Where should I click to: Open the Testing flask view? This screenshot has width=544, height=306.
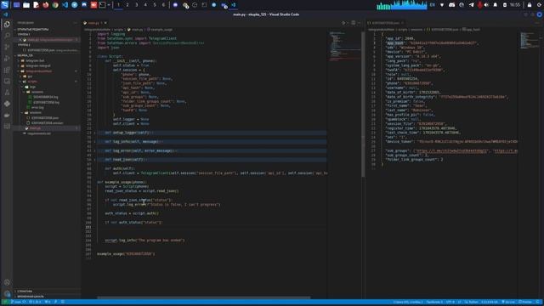click(7, 93)
